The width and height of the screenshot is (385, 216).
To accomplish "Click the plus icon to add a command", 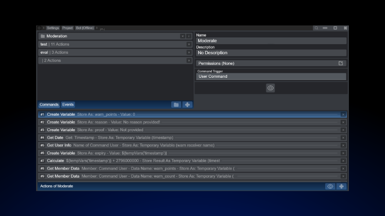I will [187, 105].
